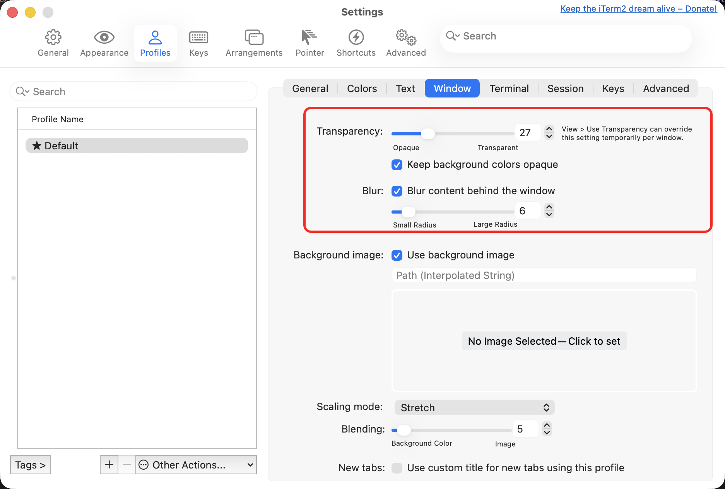Expand the Other Actions menu

196,464
